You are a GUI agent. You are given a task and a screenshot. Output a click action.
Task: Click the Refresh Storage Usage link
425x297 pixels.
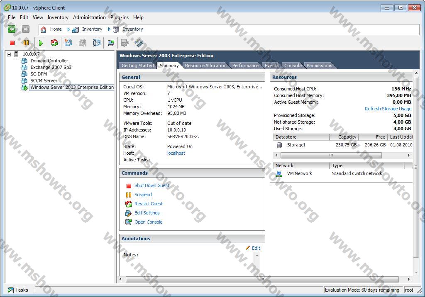point(388,109)
